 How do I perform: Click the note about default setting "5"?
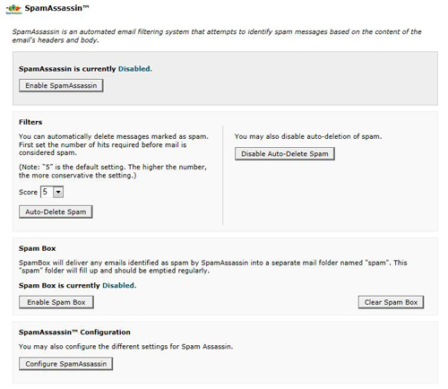(x=113, y=171)
